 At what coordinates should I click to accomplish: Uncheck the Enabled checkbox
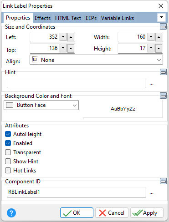(8, 143)
